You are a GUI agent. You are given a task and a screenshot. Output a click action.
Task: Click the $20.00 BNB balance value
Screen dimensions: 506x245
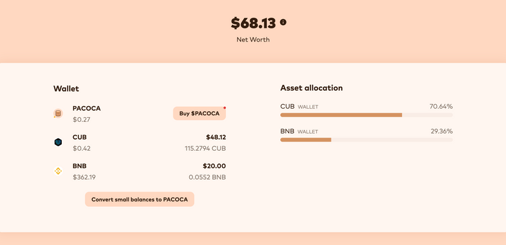214,166
